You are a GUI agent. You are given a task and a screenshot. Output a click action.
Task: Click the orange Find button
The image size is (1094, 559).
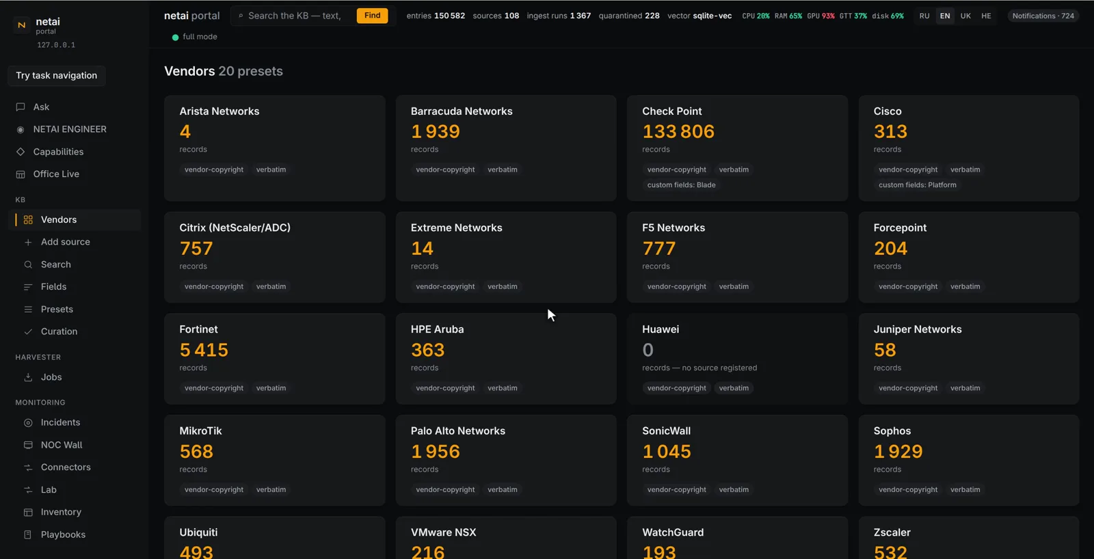(x=373, y=16)
